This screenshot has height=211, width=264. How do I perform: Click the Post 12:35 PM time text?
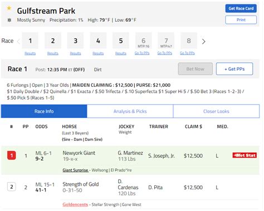pyautogui.click(x=60, y=70)
